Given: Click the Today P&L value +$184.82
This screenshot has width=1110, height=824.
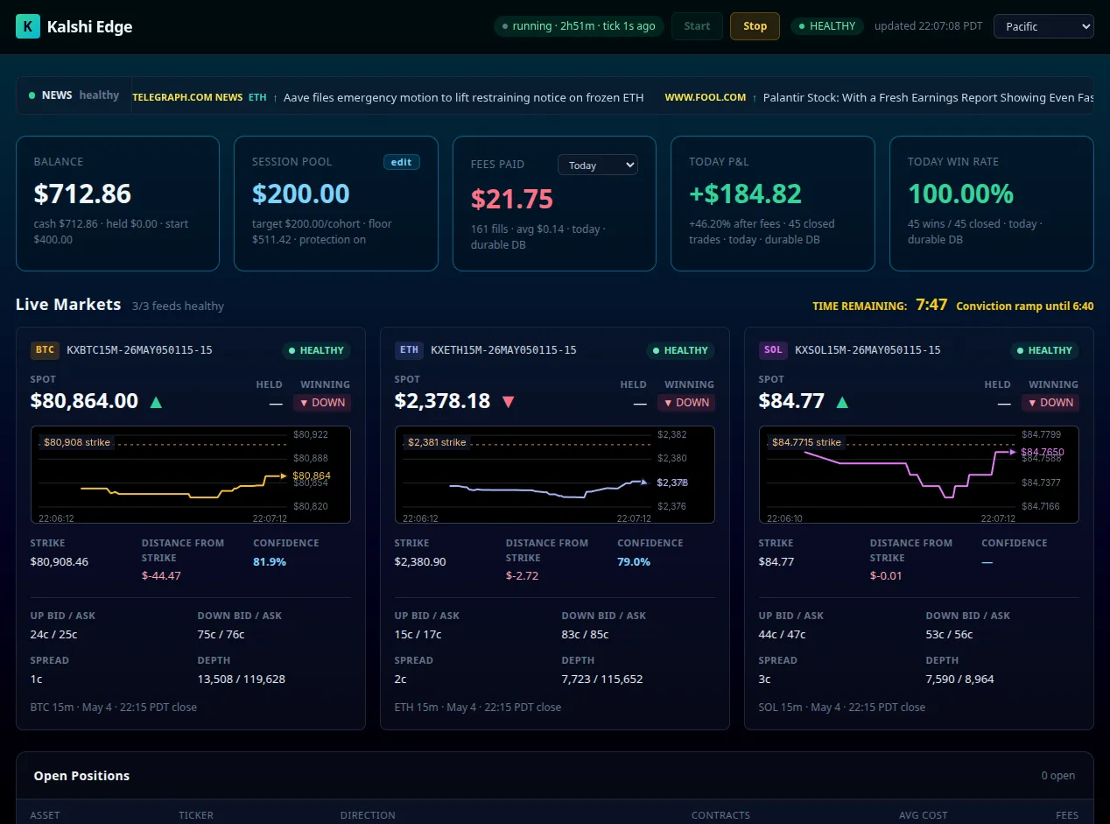Looking at the screenshot, I should 745,194.
